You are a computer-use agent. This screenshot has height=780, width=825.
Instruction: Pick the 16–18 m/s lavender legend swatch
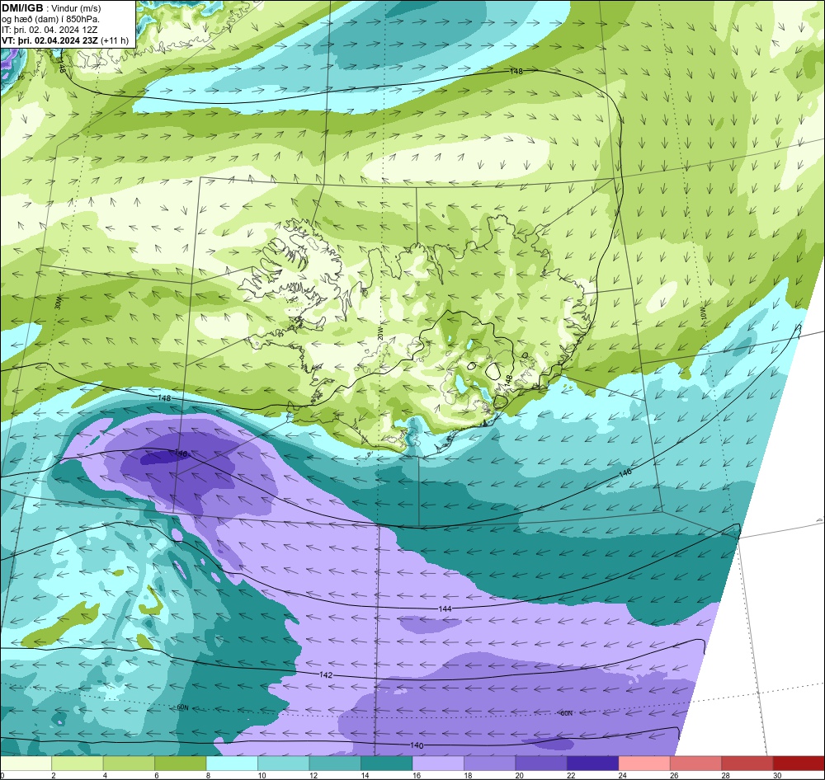click(x=438, y=764)
